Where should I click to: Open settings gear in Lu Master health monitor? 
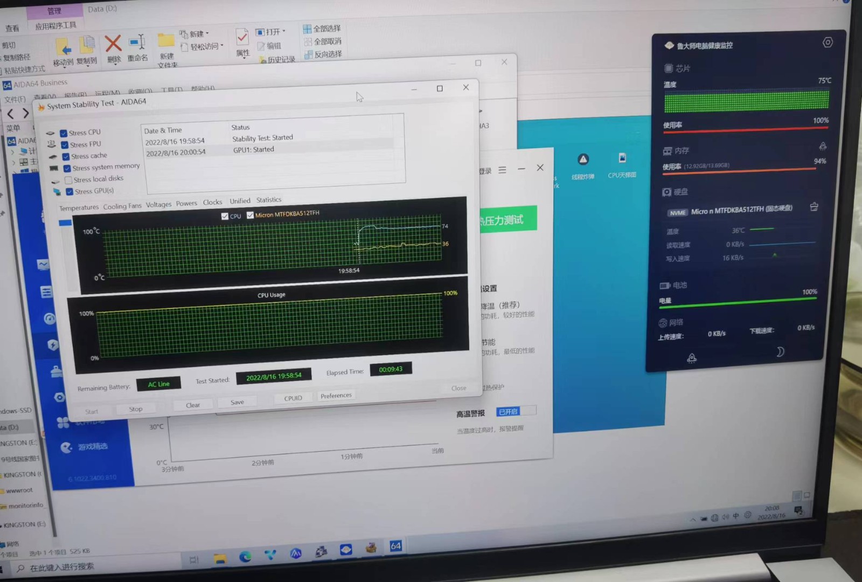[x=828, y=42]
